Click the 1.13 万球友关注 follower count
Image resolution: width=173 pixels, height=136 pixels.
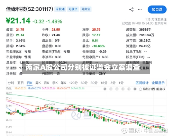coord(156,19)
